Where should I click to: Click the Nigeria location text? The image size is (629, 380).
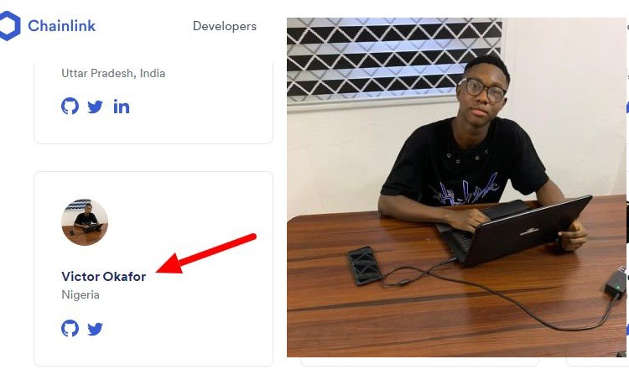(81, 295)
